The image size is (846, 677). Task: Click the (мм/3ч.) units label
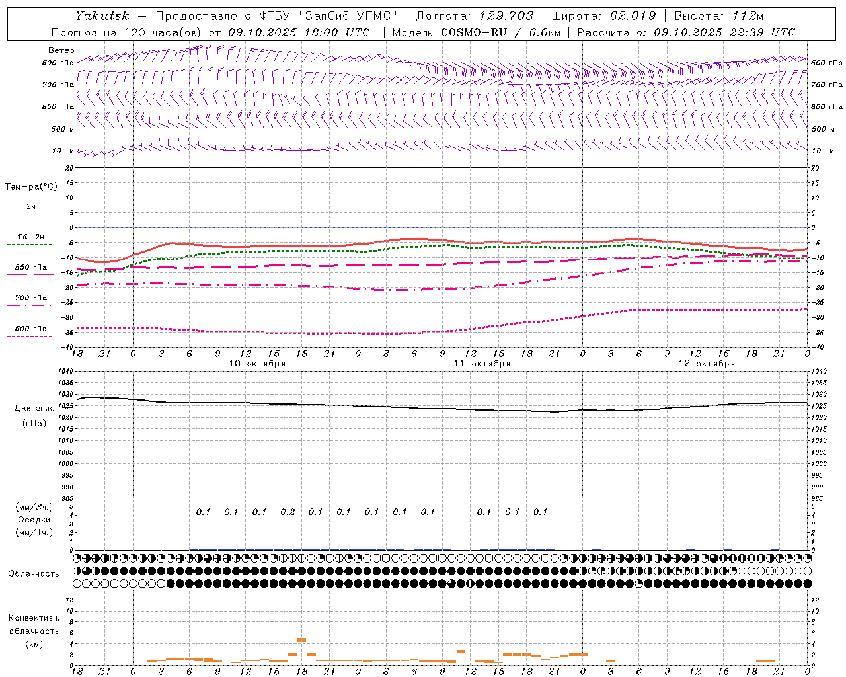click(34, 507)
